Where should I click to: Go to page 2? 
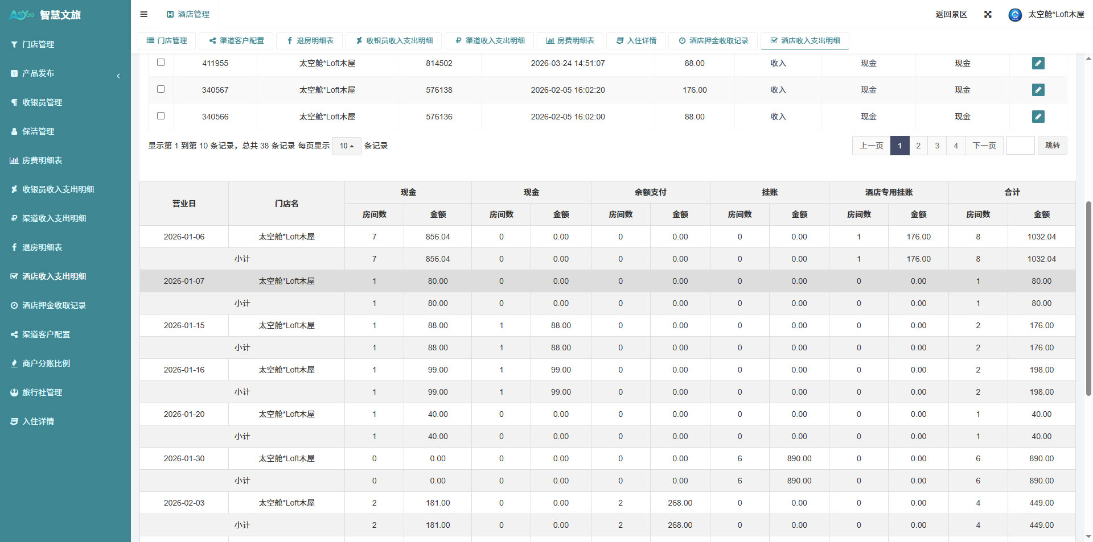[918, 146]
